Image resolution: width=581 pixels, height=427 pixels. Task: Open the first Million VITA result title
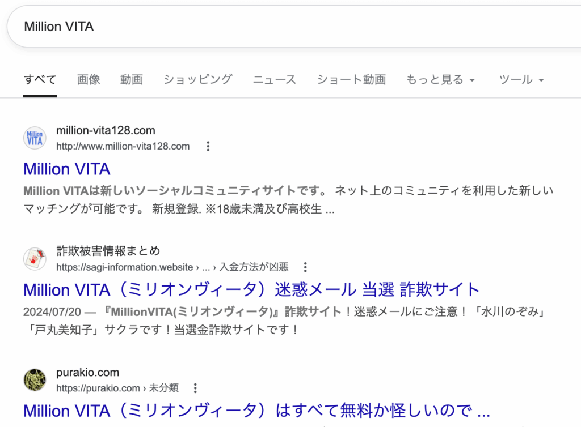(x=67, y=169)
